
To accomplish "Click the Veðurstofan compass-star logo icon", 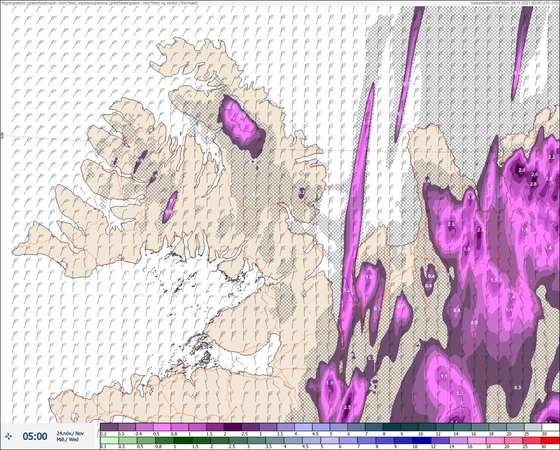I will (x=8, y=436).
